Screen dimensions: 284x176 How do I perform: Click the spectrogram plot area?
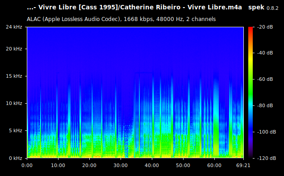click(x=135, y=92)
